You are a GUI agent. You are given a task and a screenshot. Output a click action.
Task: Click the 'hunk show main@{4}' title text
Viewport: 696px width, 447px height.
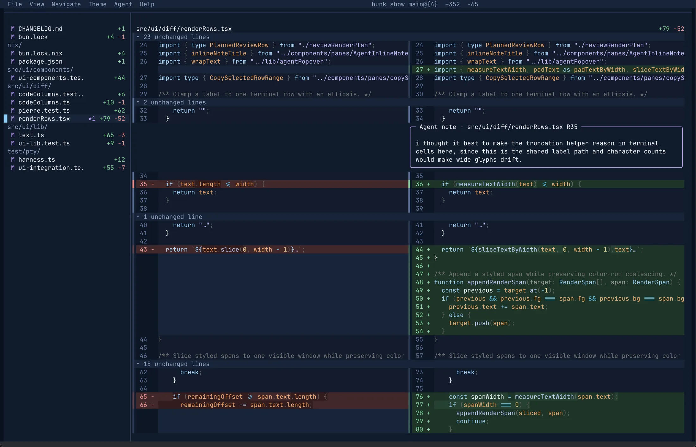point(404,4)
